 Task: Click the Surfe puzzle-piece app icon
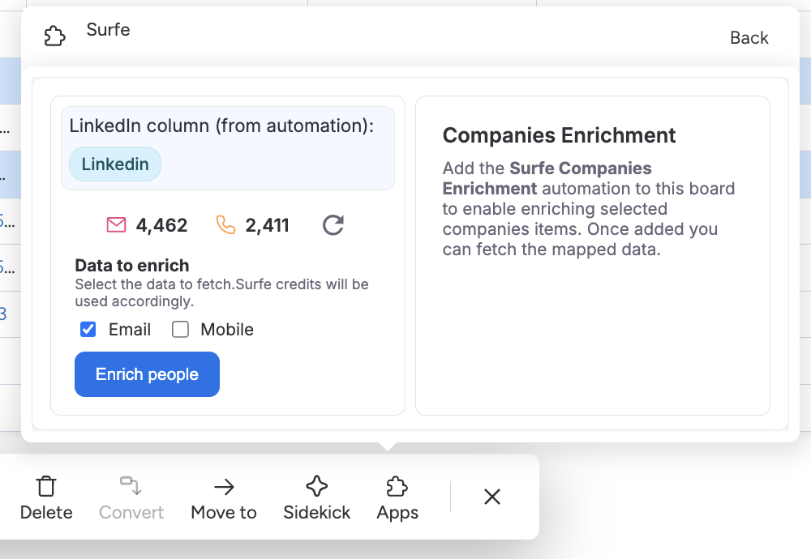coord(54,36)
